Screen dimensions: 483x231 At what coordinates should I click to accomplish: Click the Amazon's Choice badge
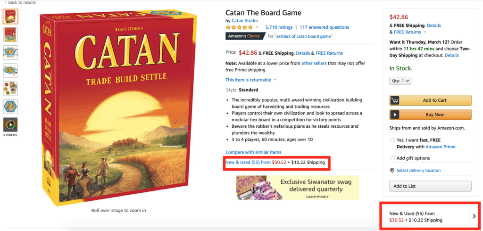[x=244, y=36]
